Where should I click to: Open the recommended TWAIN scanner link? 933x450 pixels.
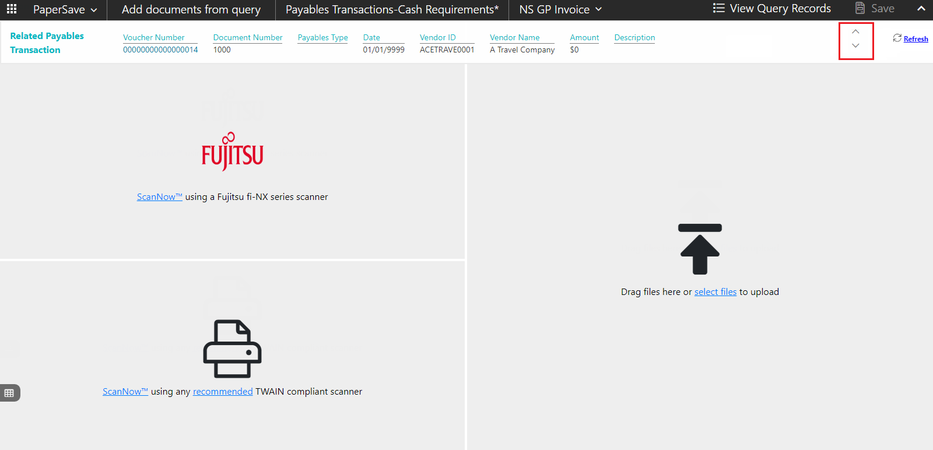(223, 392)
